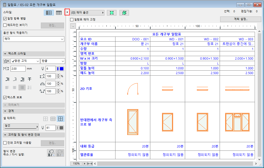Open the 맑은 고딕 font dropdown
Image resolution: width=264 pixels, height=168 pixels.
(x=25, y=61)
